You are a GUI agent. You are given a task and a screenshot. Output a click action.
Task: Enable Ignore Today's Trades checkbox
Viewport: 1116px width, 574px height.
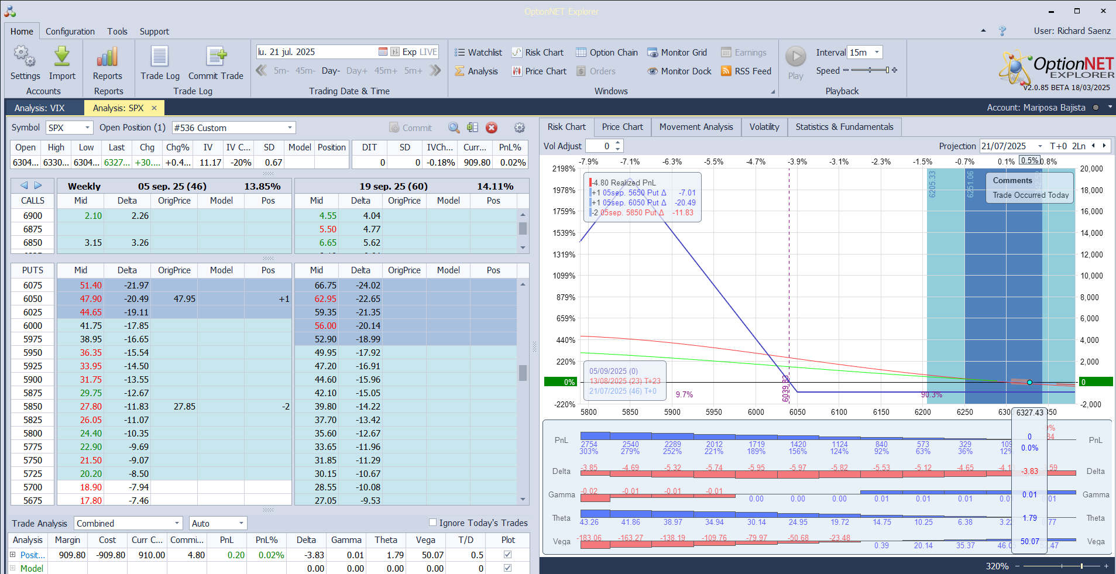click(433, 523)
